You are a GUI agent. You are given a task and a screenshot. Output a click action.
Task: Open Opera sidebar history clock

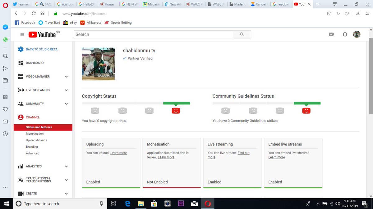[x=5, y=134]
